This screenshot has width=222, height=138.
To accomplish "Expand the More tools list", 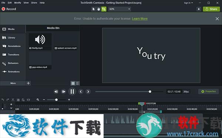I will pyautogui.click(x=13, y=83).
